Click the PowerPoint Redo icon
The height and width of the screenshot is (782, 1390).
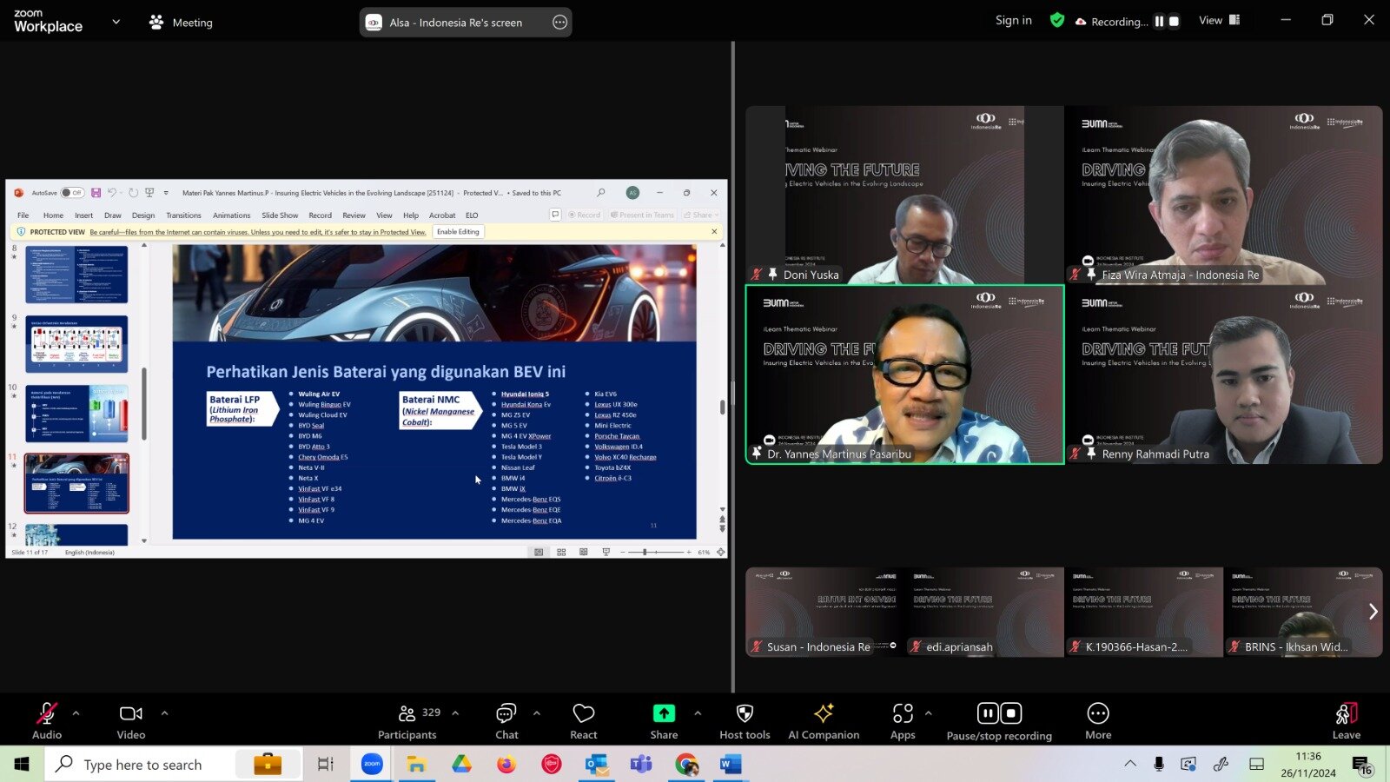pos(133,193)
